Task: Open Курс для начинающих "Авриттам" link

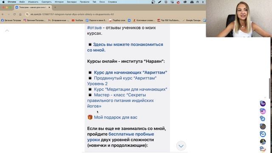Action: click(130, 73)
